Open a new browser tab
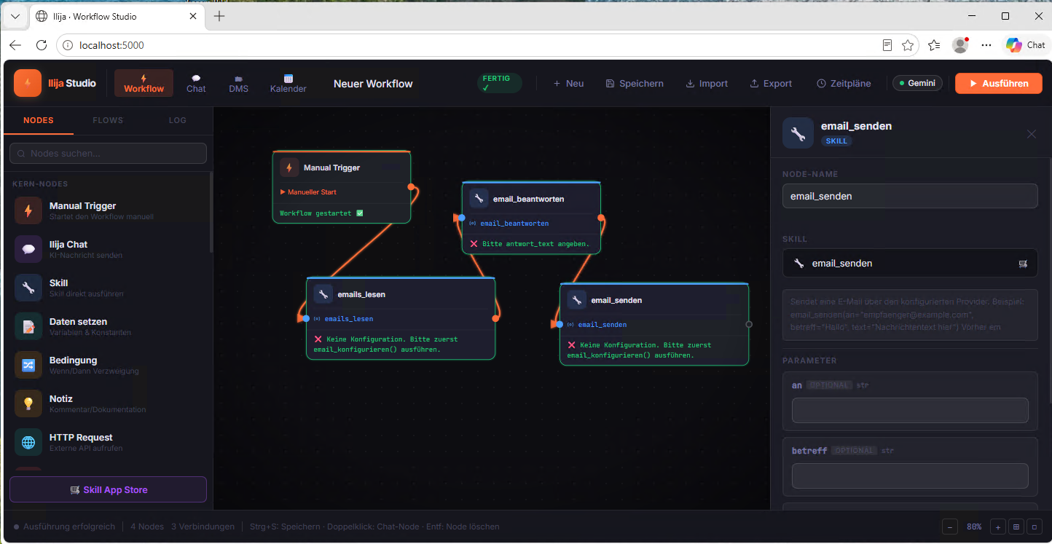 (x=219, y=16)
